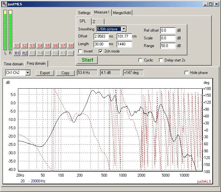
Task: Click the green Start button
Action: (87, 60)
